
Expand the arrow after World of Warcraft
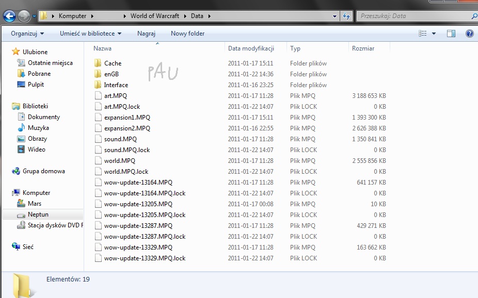click(185, 16)
